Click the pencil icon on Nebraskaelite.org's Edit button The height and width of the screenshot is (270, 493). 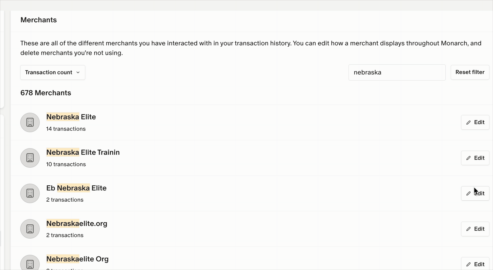(x=469, y=229)
